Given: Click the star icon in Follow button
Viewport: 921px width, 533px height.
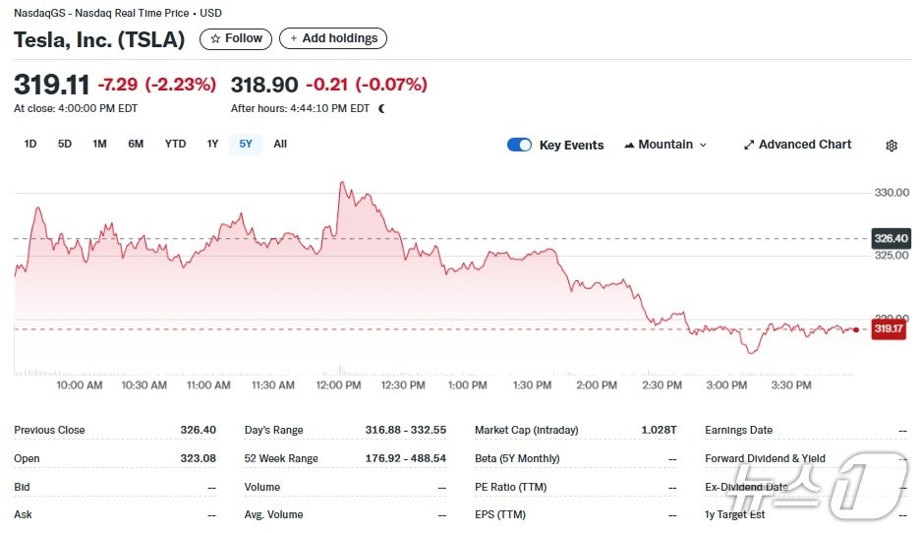Looking at the screenshot, I should (x=215, y=38).
